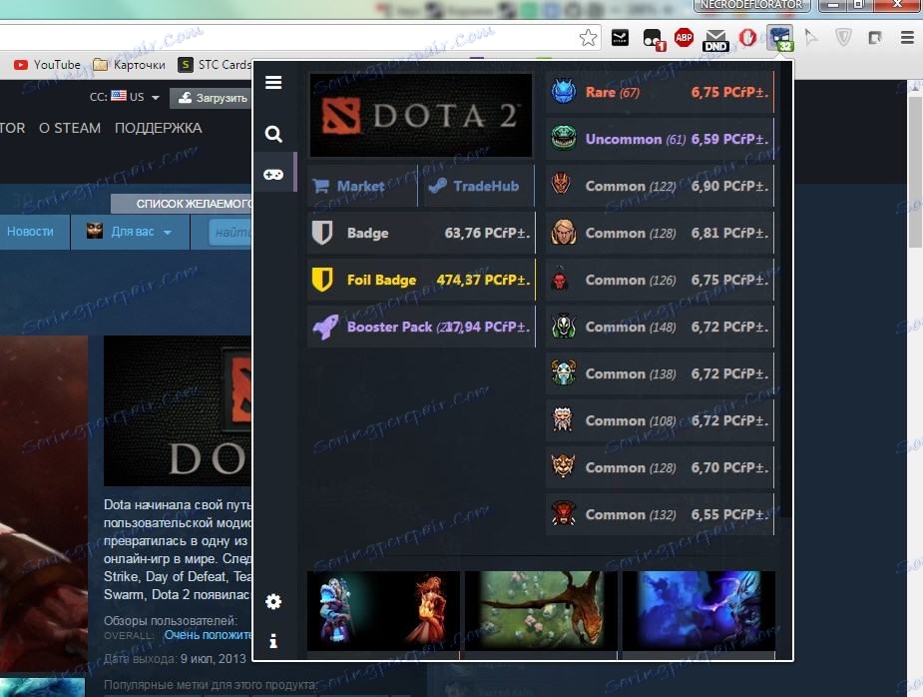Click the gamepad cards icon in the sidebar

click(273, 174)
